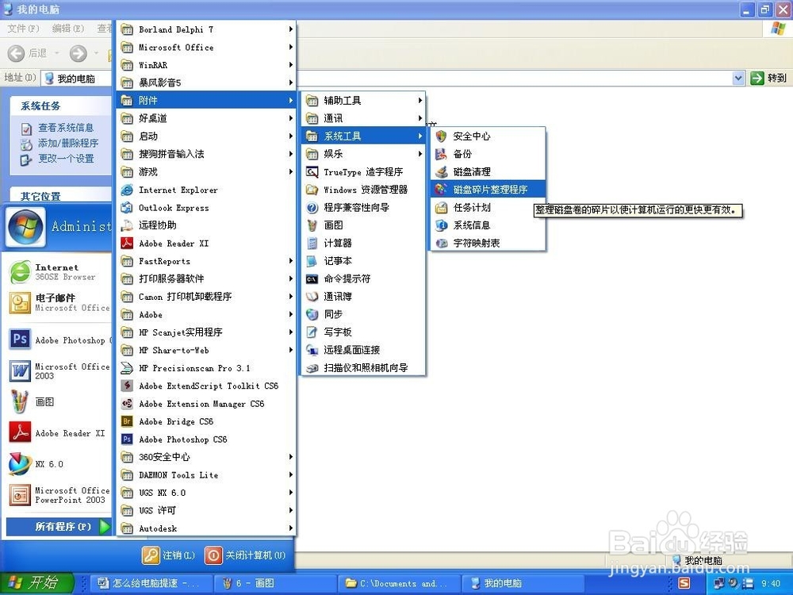Open the address bar dropdown arrow

pyautogui.click(x=737, y=78)
